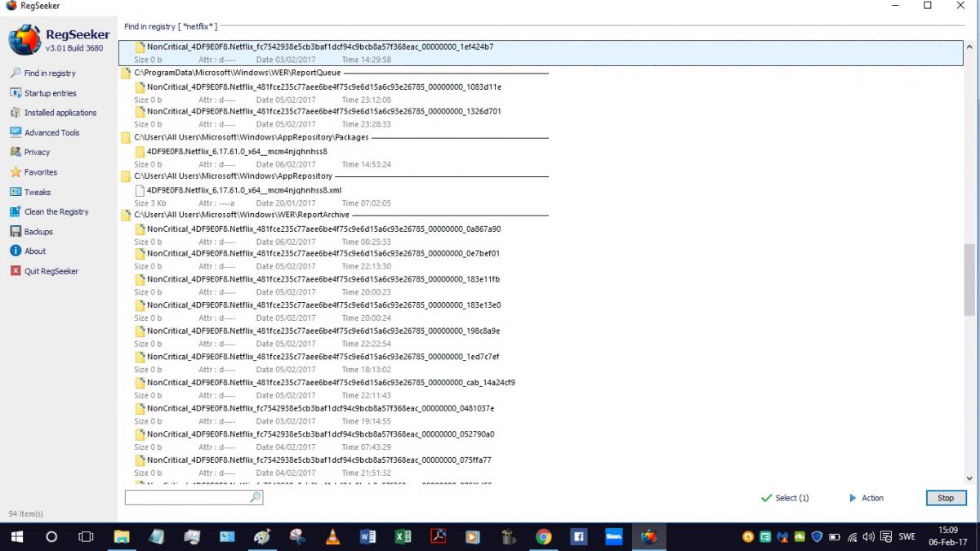The height and width of the screenshot is (551, 980).
Task: Click the battery icon in system tray
Action: click(834, 537)
